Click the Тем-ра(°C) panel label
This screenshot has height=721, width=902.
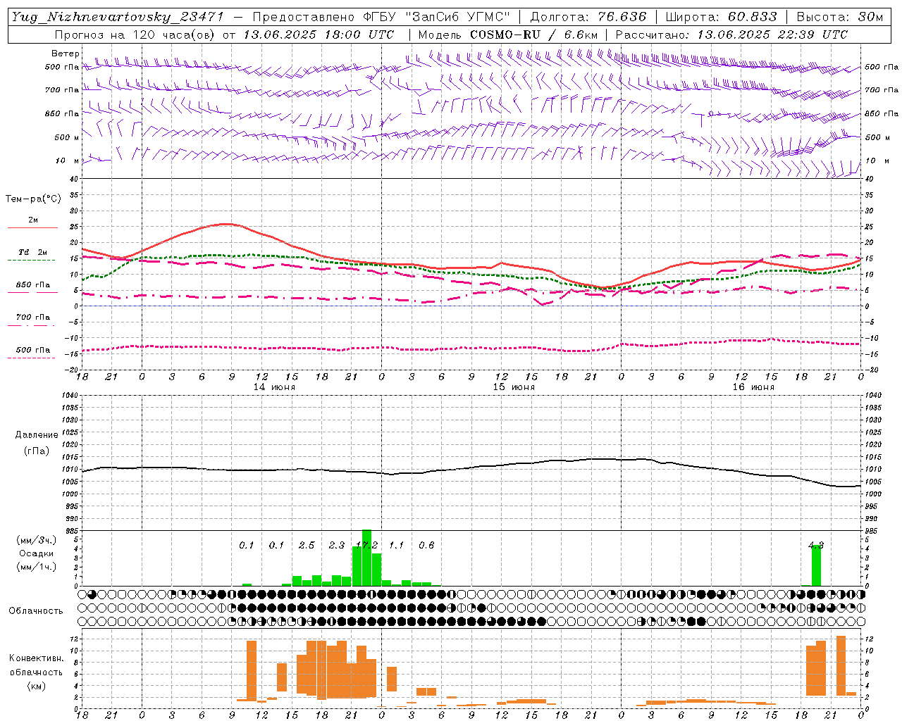pos(33,199)
